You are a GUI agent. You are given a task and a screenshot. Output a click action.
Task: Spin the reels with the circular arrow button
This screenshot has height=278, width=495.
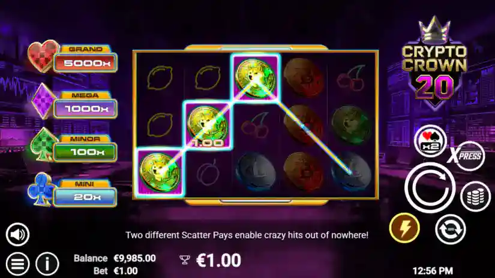click(430, 188)
